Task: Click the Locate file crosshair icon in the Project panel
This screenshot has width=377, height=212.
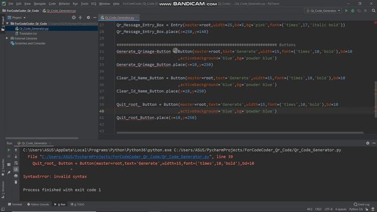Action: point(74,18)
